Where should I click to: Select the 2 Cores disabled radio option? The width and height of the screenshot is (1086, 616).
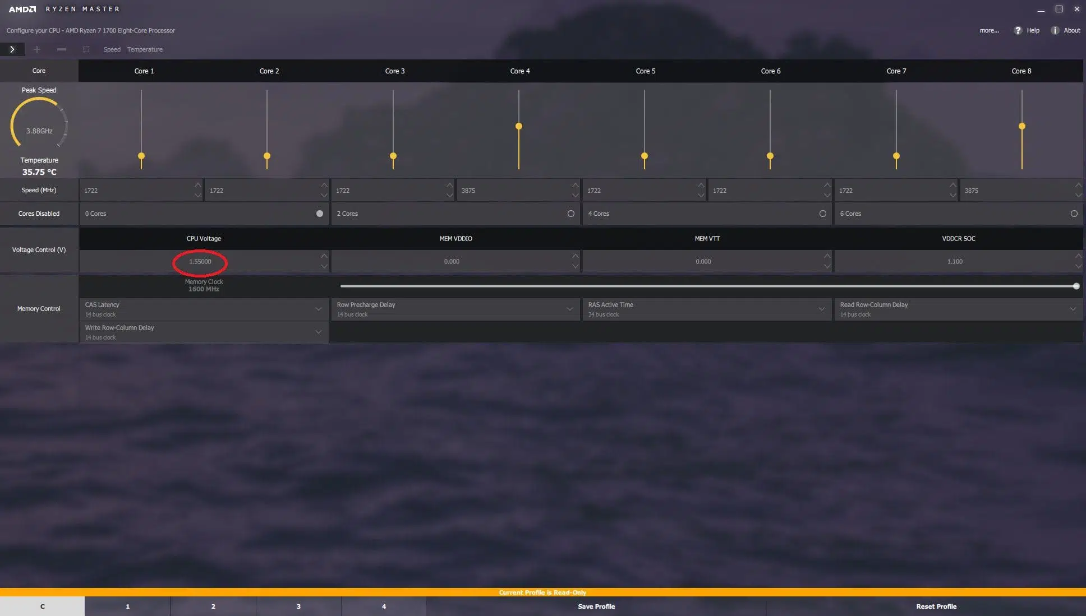[571, 214]
